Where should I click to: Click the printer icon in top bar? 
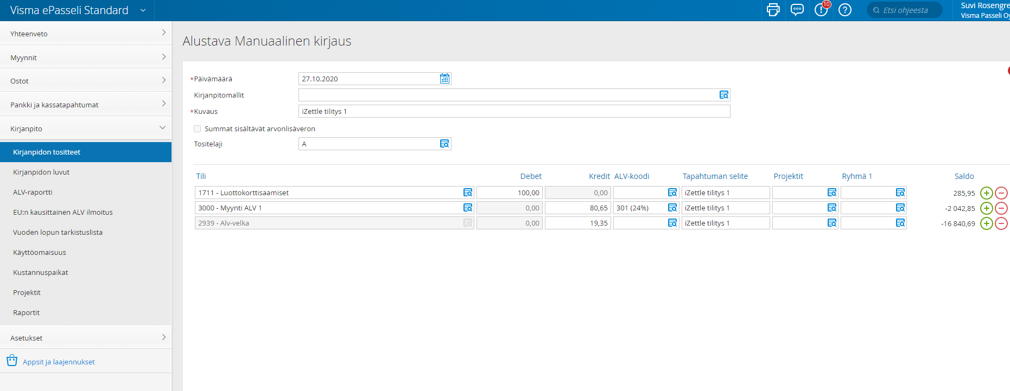[773, 10]
